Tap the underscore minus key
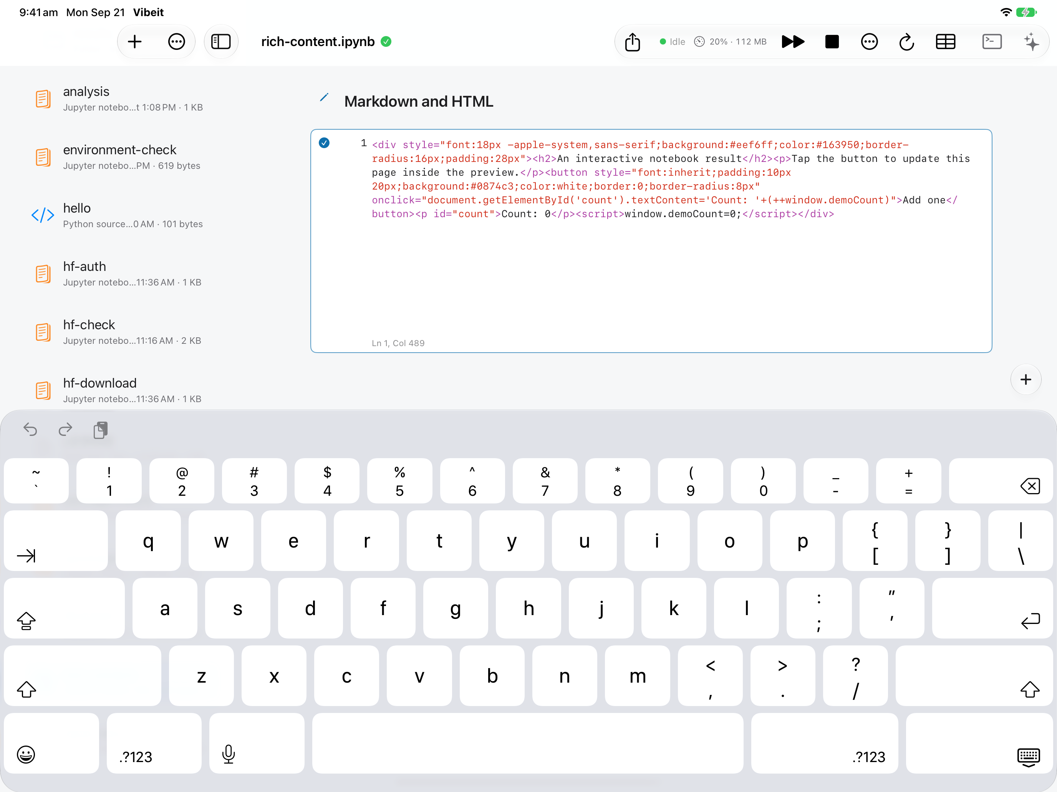Image resolution: width=1057 pixels, height=792 pixels. click(x=836, y=481)
